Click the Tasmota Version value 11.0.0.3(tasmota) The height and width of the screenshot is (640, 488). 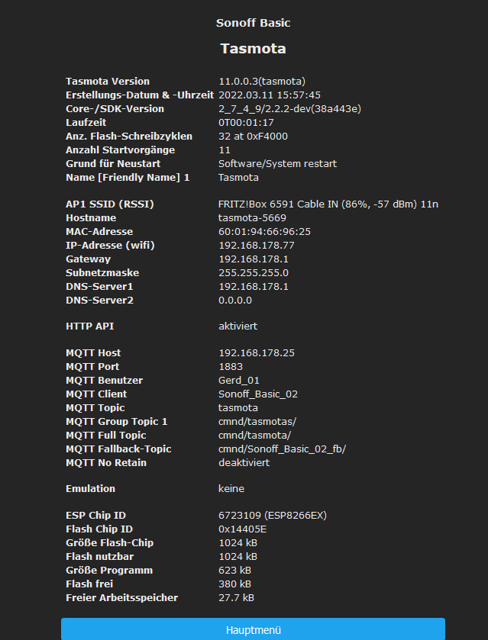click(x=262, y=82)
